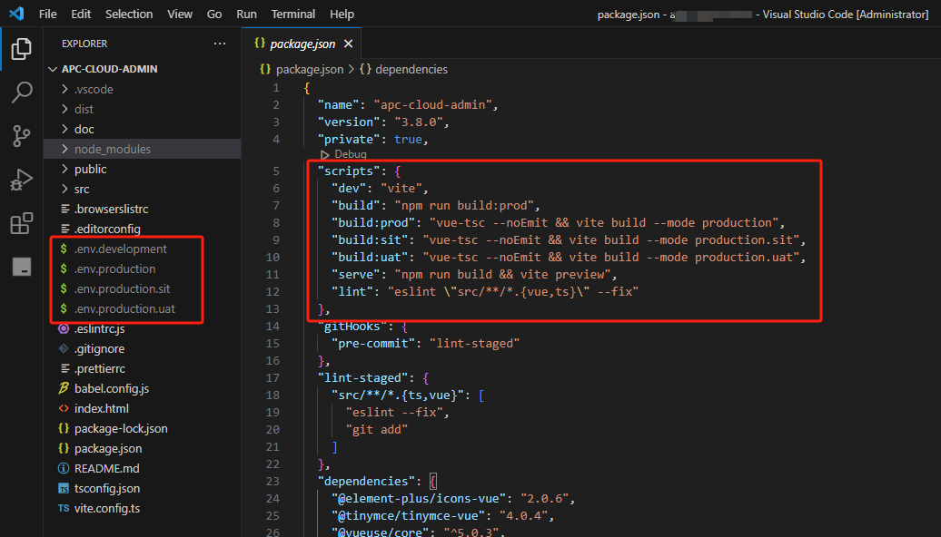
Task: Open the Search view icon
Action: coord(21,93)
